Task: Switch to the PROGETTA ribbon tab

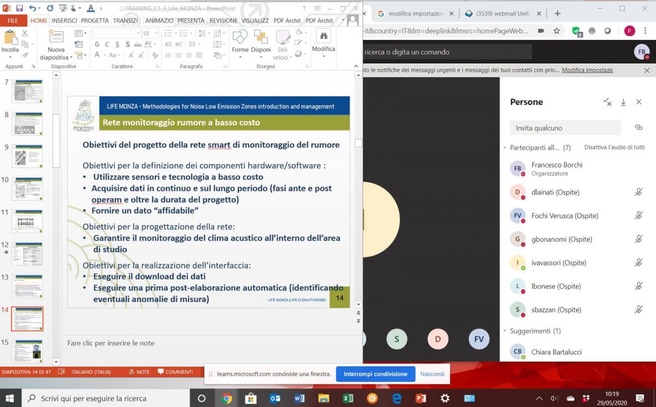Action: click(95, 21)
